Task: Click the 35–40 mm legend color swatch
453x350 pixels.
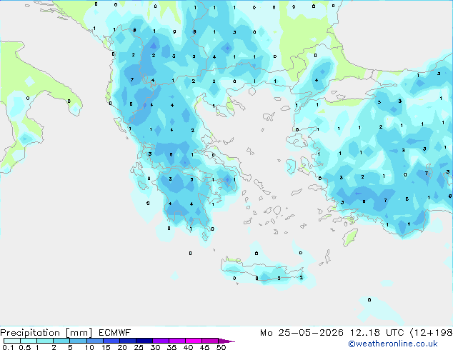Action: pos(177,341)
